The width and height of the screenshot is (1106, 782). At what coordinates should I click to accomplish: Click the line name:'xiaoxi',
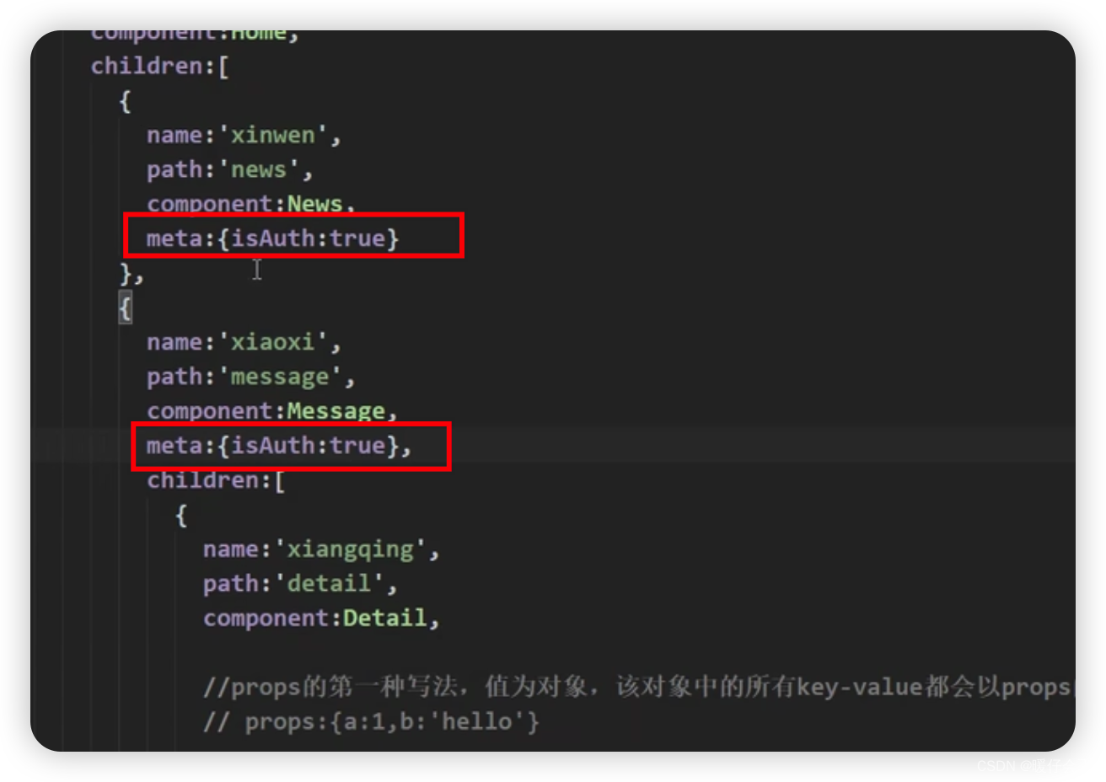pos(244,342)
